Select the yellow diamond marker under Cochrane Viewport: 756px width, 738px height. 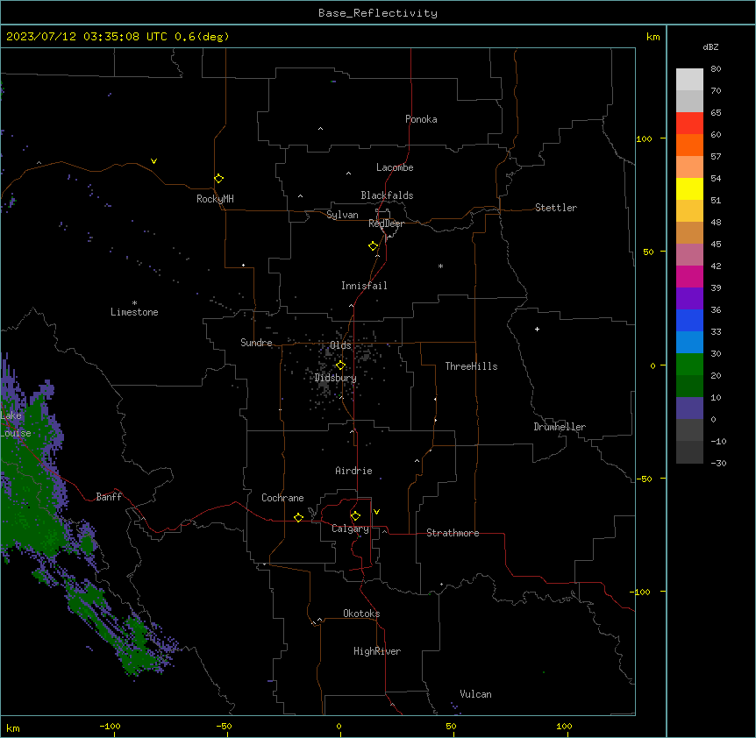(298, 517)
